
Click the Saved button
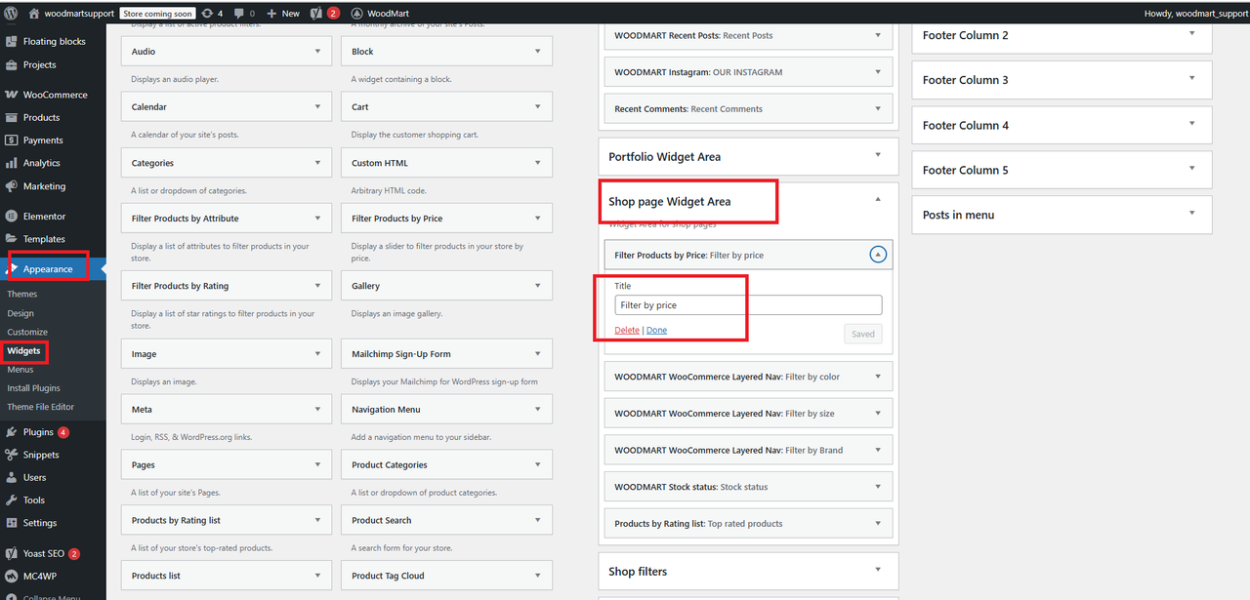coord(863,334)
